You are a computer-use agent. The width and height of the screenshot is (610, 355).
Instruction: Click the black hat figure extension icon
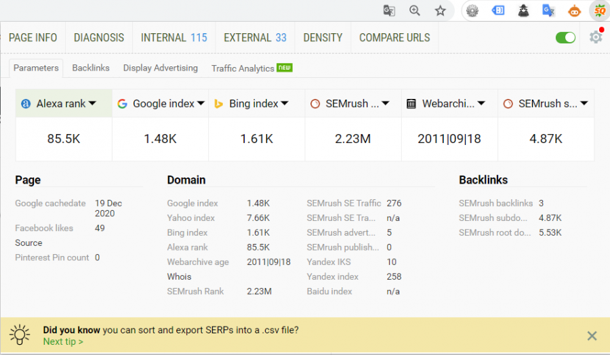click(x=524, y=10)
